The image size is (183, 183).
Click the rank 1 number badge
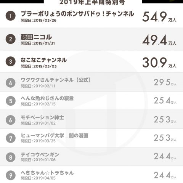(11, 16)
